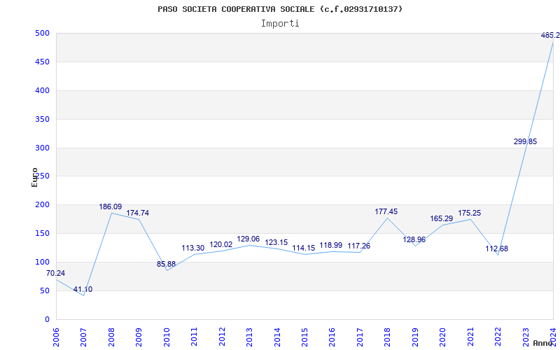Viewport: 560px width, 350px height.
Task: Click the 2022 x-axis year label
Action: click(x=498, y=337)
